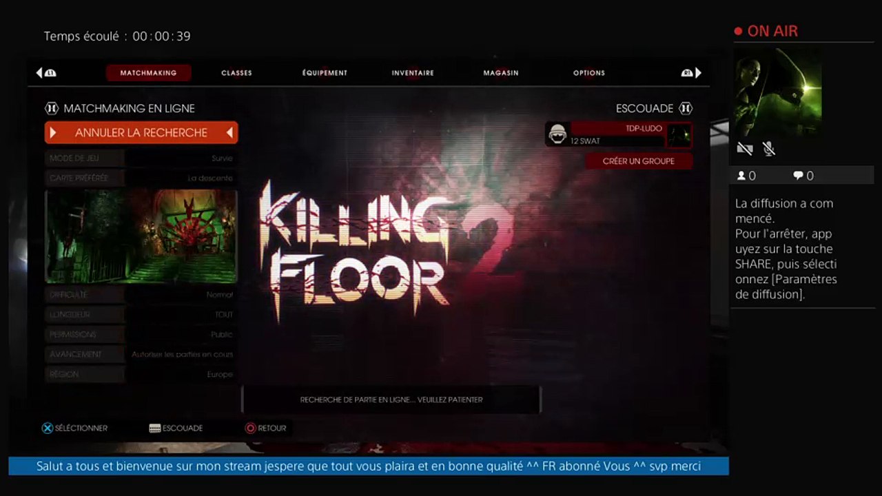Image resolution: width=882 pixels, height=496 pixels.
Task: Click the TDP-LUDO squad avatar thumbnail
Action: [679, 135]
